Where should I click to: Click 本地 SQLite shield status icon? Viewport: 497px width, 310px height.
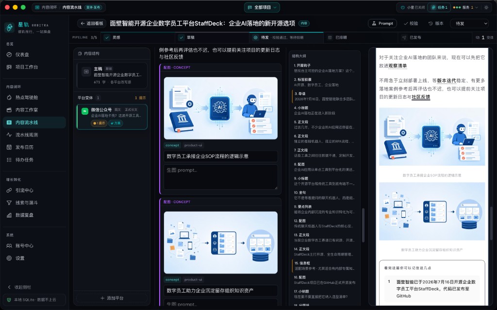tap(9, 299)
